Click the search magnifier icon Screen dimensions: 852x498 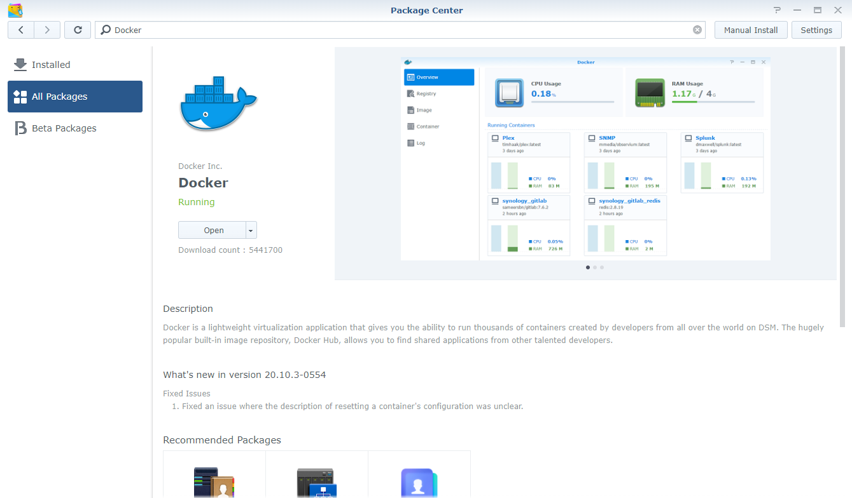[x=106, y=30]
